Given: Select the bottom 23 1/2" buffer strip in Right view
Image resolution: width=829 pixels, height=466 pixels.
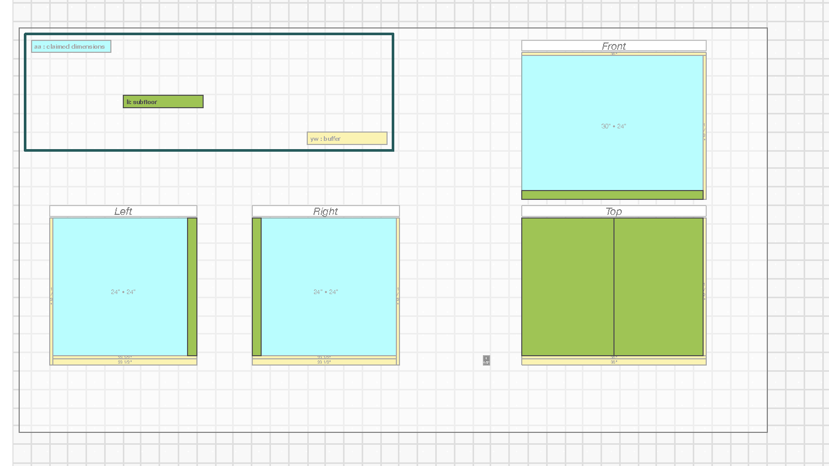Looking at the screenshot, I should tap(324, 362).
